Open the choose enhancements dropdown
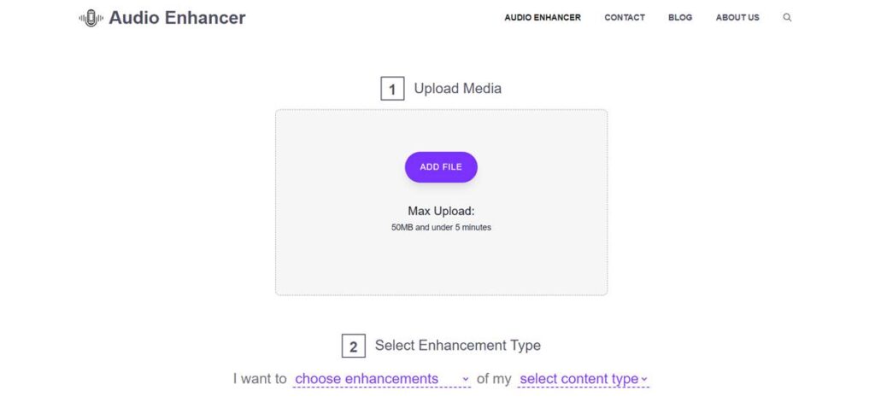 382,379
